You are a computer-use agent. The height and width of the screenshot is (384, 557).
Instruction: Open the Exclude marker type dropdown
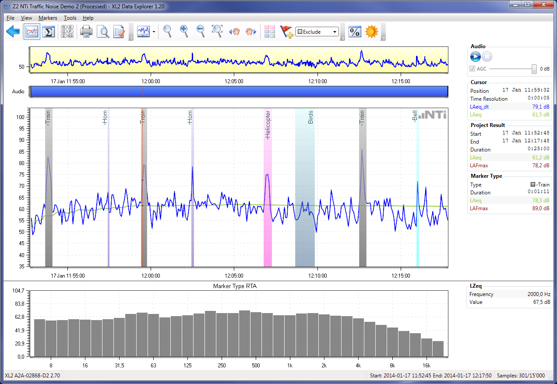317,32
